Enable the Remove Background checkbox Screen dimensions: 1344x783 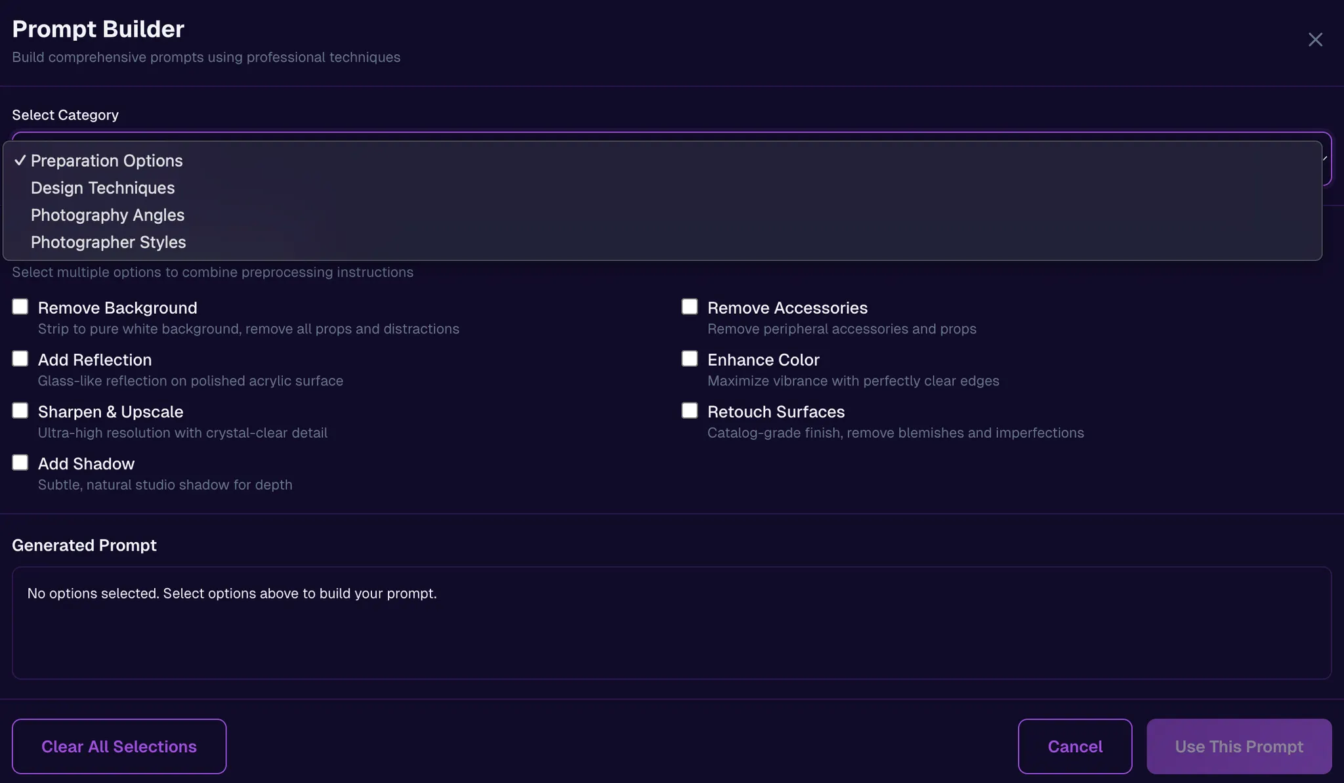click(x=20, y=307)
